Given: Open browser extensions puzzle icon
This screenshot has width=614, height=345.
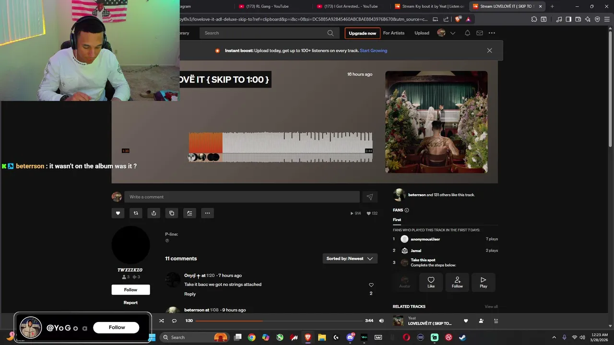Looking at the screenshot, I should 534,19.
